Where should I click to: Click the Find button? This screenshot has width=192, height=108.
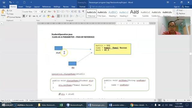click(x=181, y=10)
